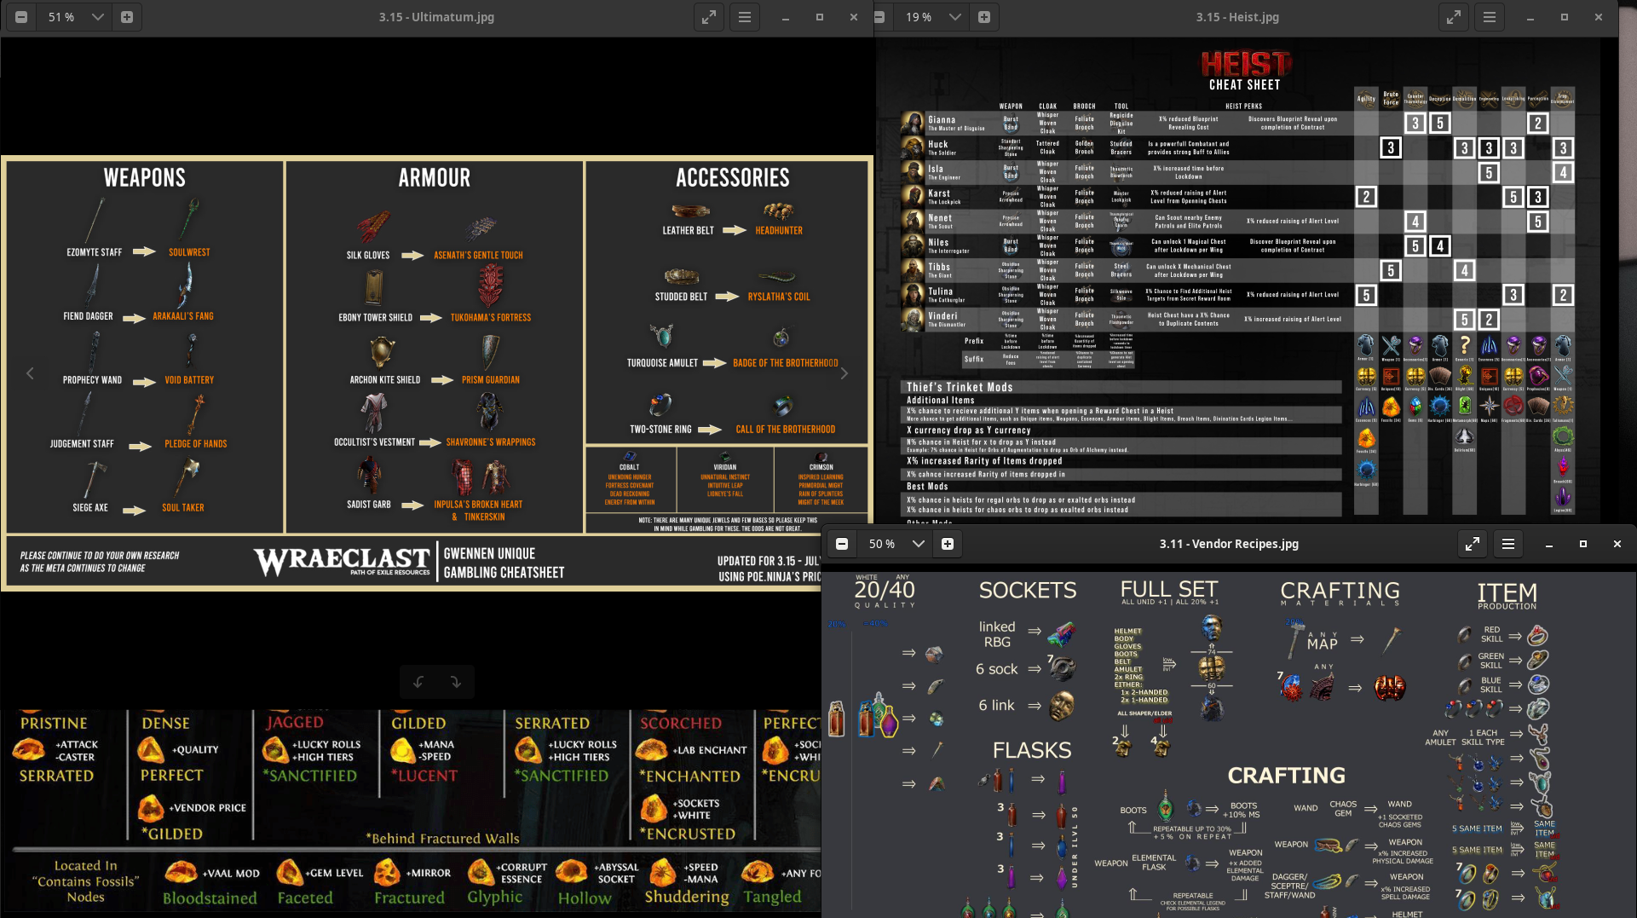The height and width of the screenshot is (918, 1637).
Task: Enter fullscreen in the Ultimatum window
Action: [x=709, y=17]
